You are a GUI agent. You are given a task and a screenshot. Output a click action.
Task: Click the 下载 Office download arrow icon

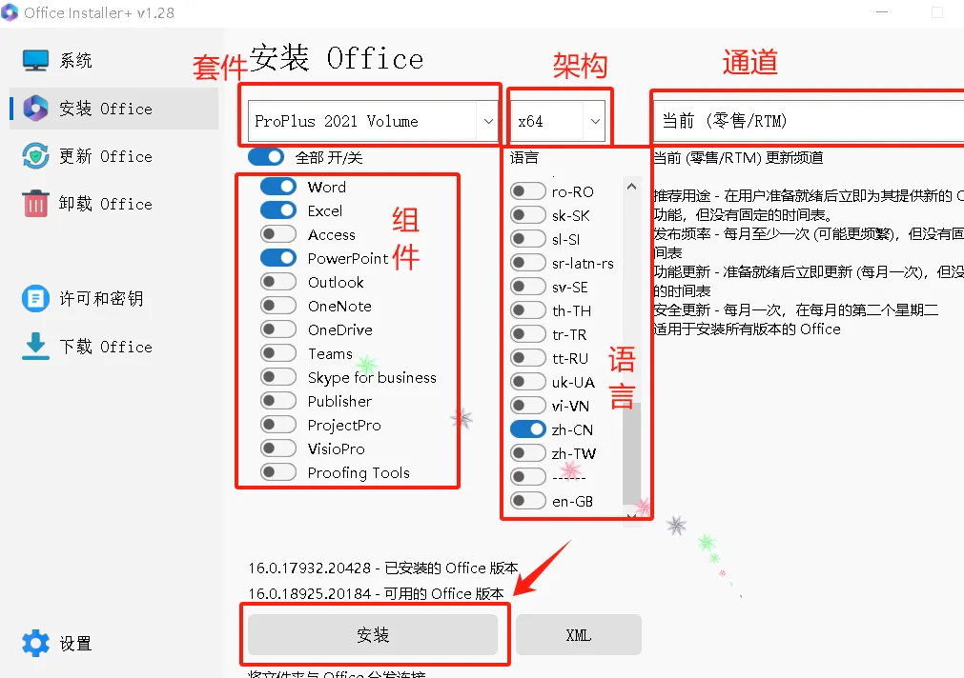(35, 347)
